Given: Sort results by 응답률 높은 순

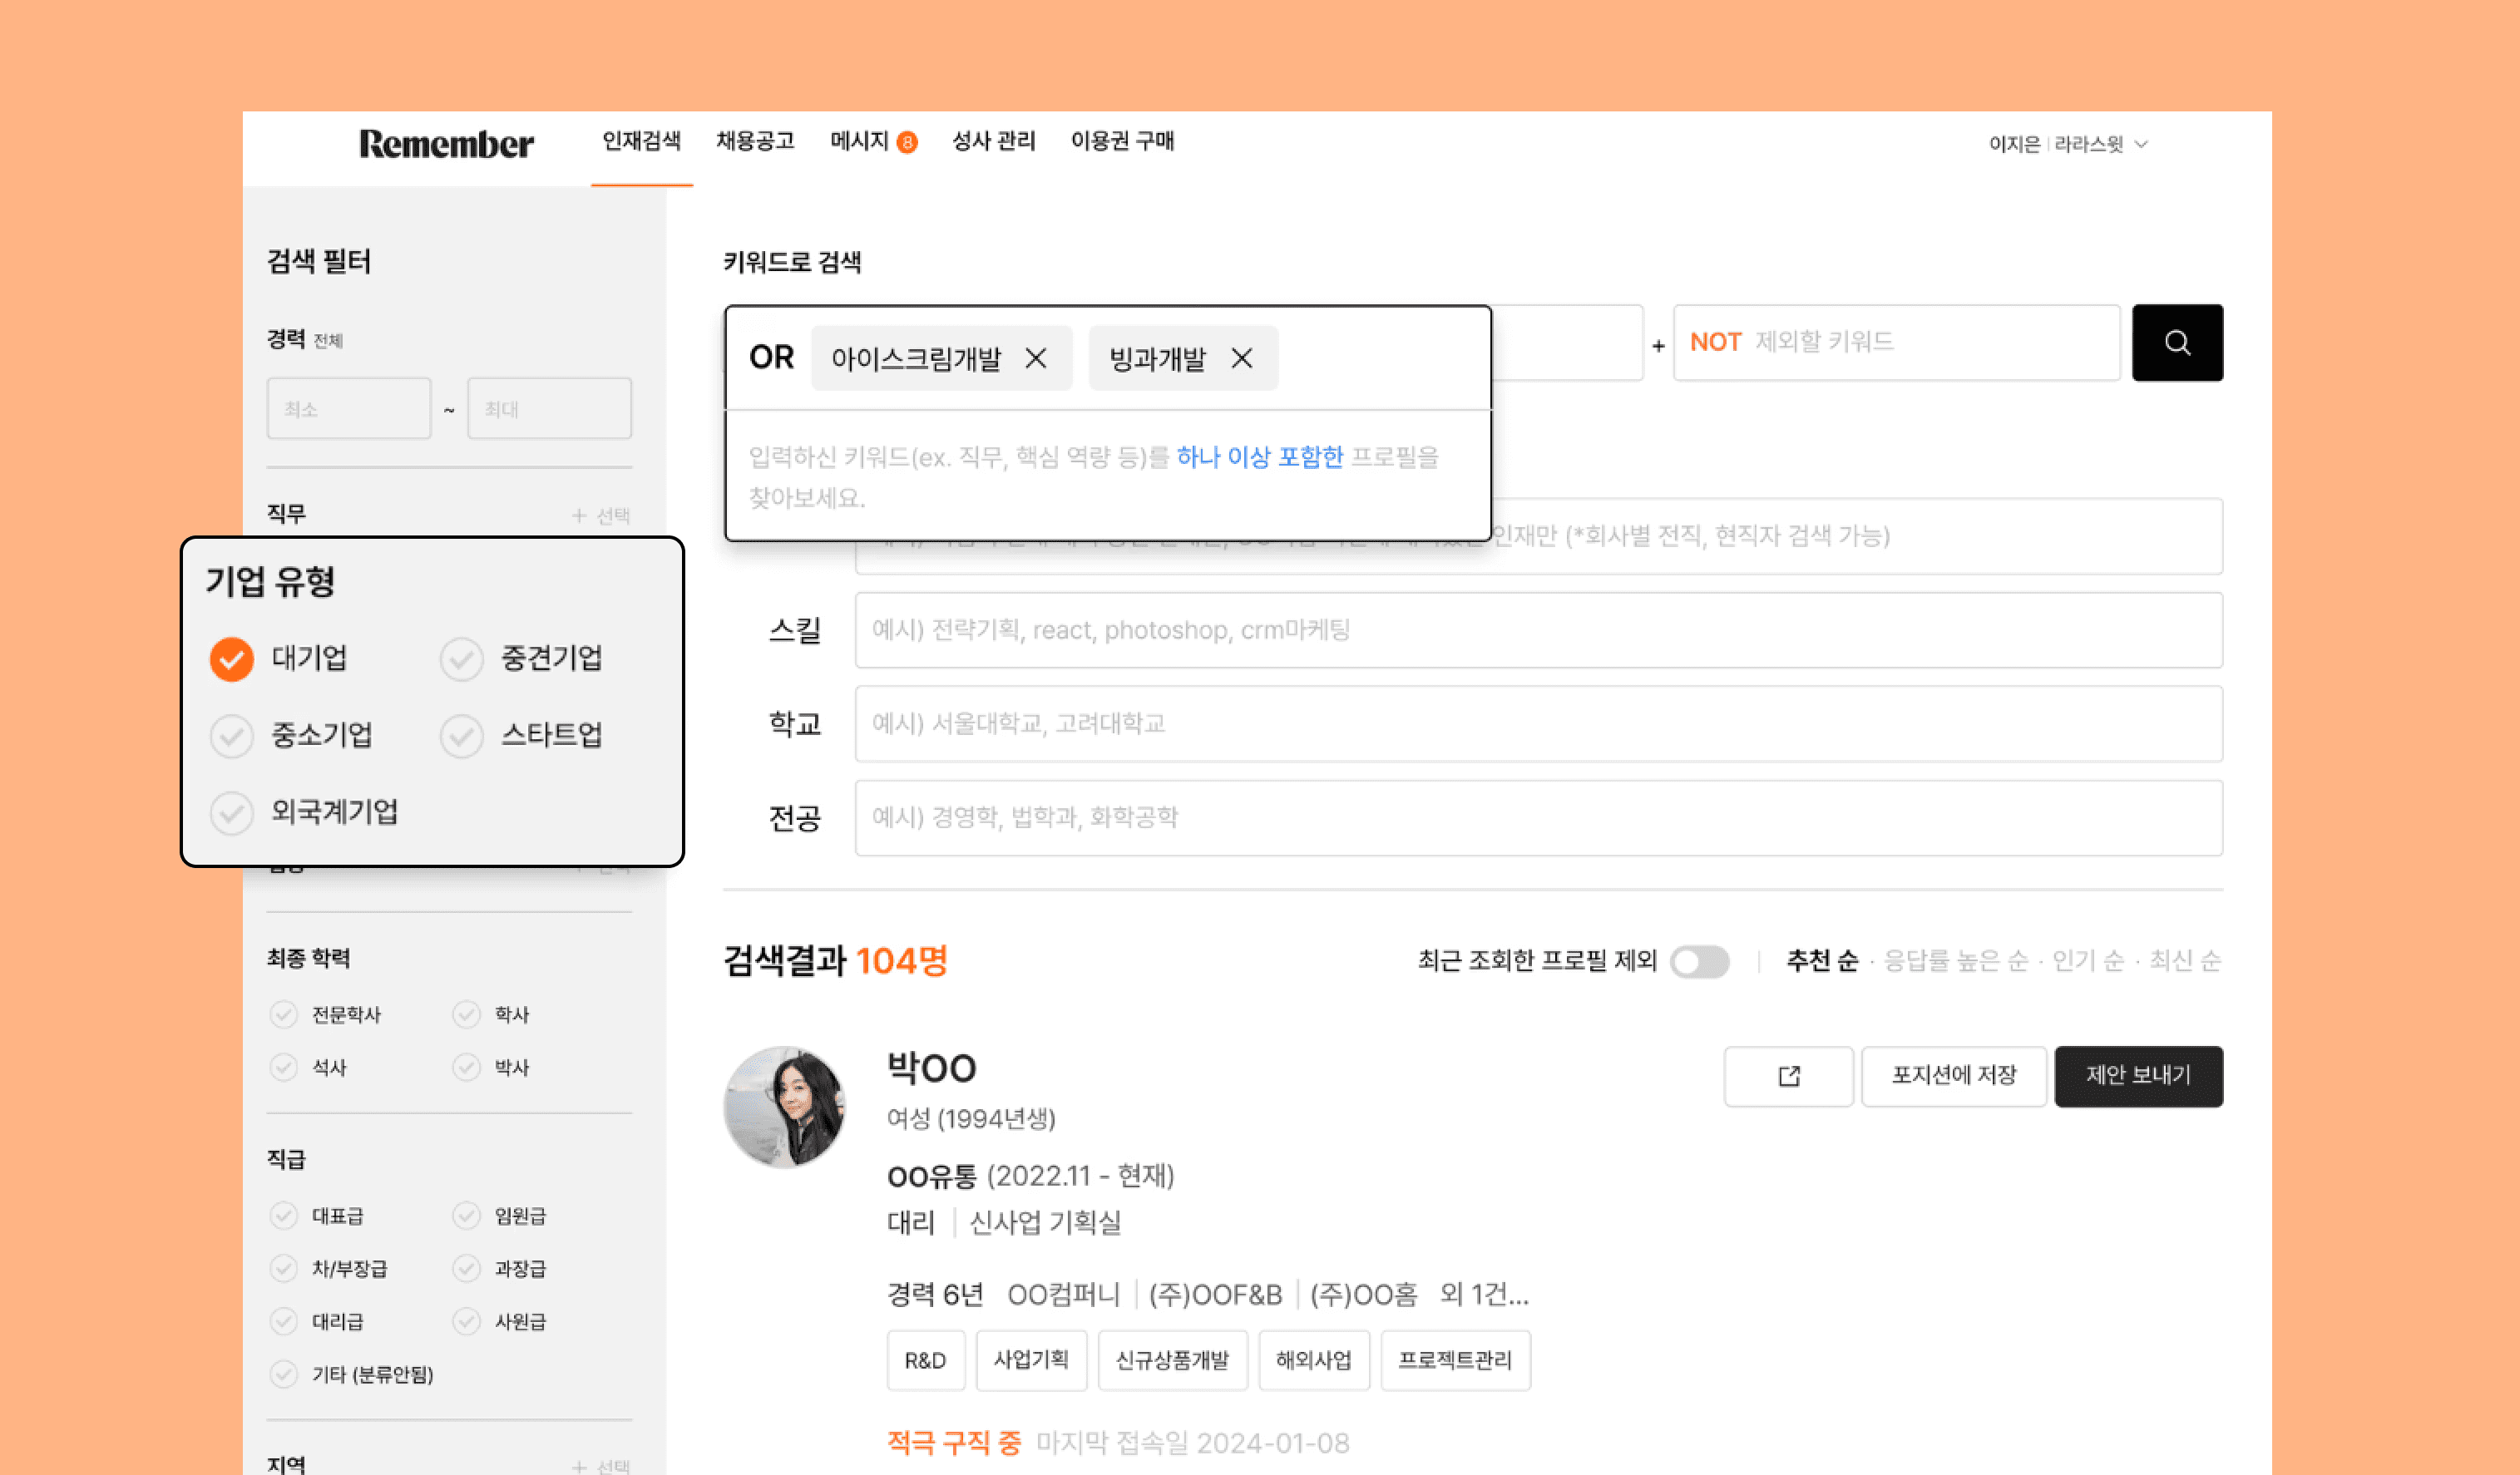Looking at the screenshot, I should pos(1956,961).
